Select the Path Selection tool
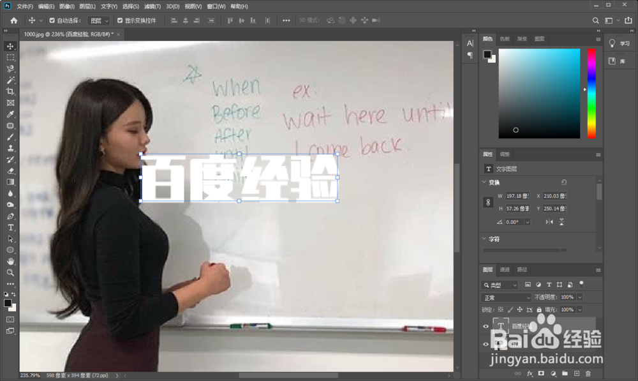The width and height of the screenshot is (638, 381). 10,239
